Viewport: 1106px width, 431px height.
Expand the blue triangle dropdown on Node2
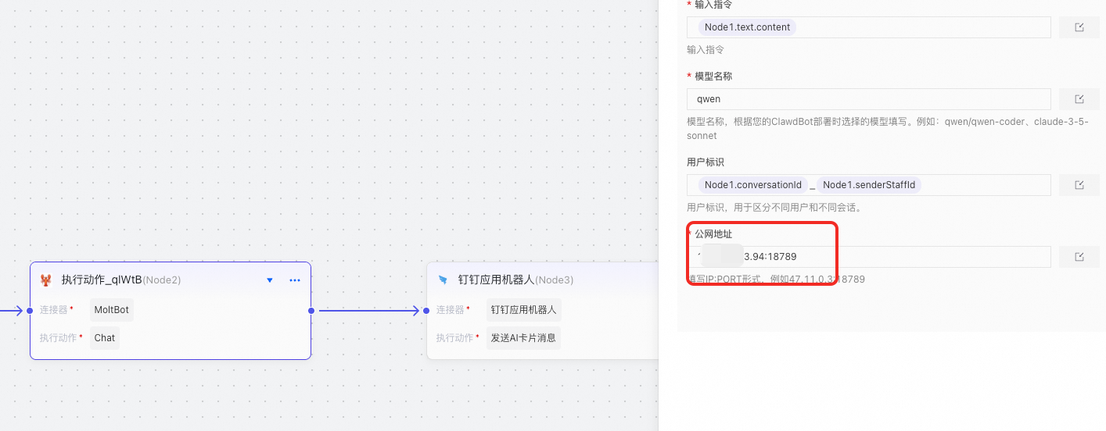(270, 280)
